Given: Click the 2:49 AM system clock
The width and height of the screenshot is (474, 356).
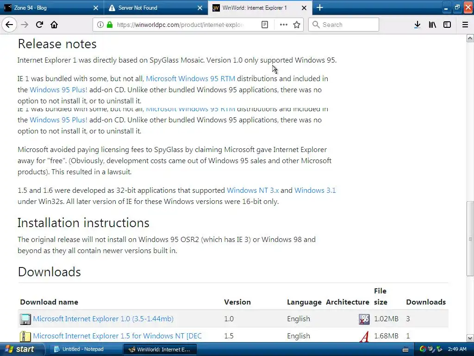Looking at the screenshot, I should [x=457, y=350].
